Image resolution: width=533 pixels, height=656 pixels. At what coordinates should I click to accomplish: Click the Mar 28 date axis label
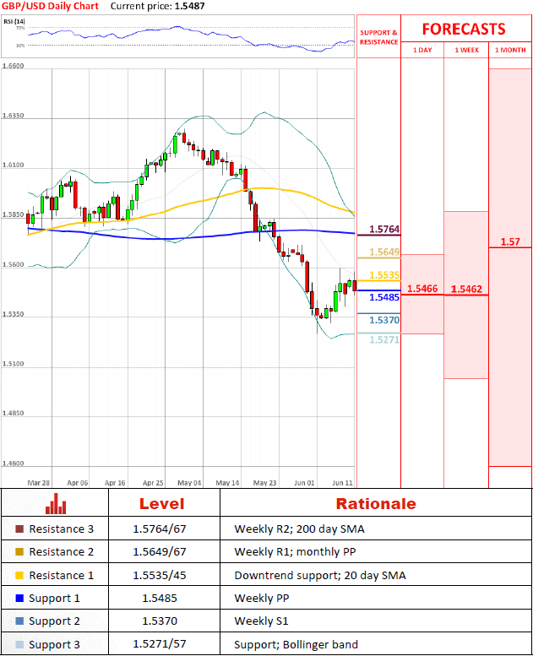39,483
